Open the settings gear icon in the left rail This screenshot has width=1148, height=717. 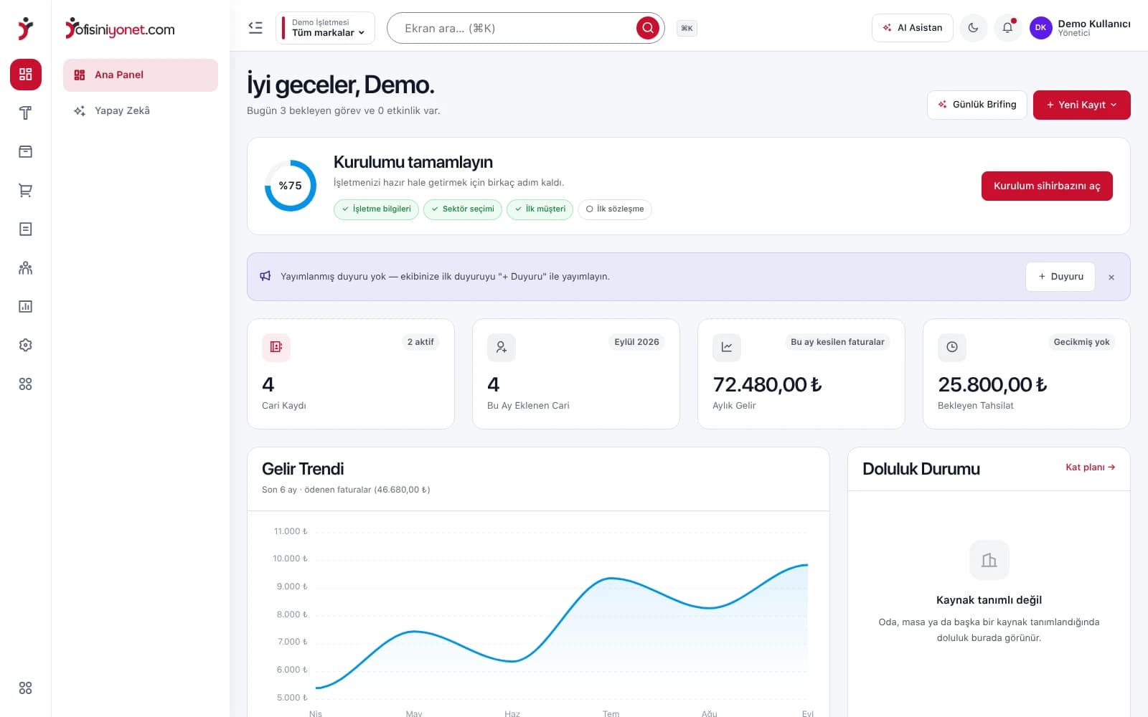[x=26, y=345]
